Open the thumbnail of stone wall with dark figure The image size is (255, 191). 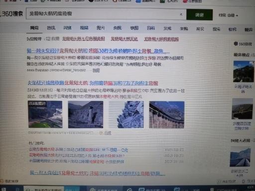pos(86,114)
